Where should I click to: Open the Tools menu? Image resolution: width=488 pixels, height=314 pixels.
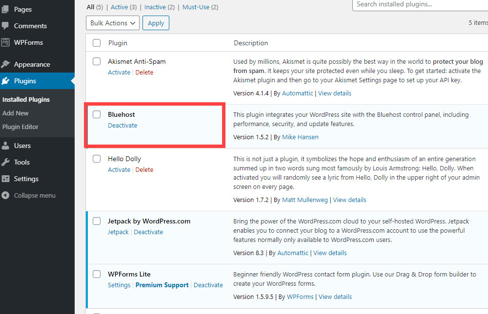click(22, 162)
